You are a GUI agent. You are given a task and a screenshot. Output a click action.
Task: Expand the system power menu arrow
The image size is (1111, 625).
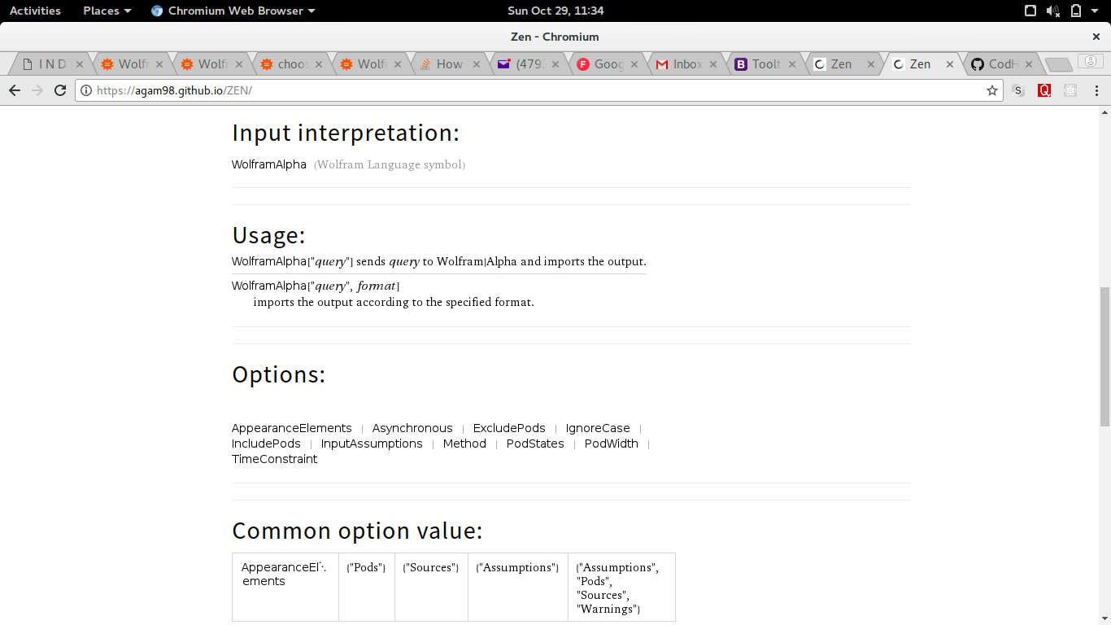1095,11
